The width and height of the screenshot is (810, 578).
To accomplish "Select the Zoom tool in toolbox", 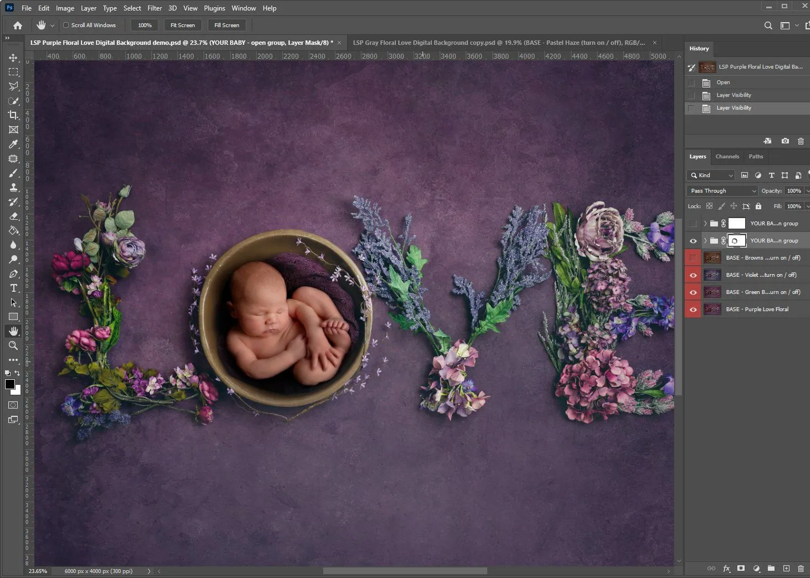I will [13, 345].
